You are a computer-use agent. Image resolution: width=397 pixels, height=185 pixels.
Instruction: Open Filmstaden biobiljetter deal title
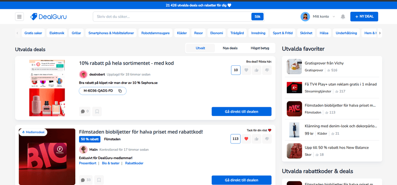141,132
